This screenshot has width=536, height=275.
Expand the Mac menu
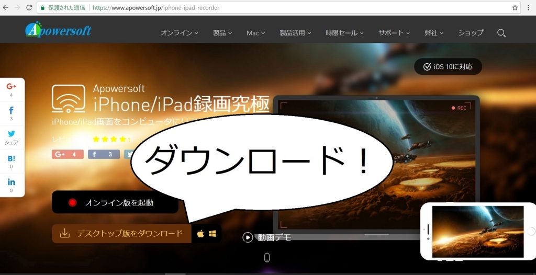(x=255, y=33)
